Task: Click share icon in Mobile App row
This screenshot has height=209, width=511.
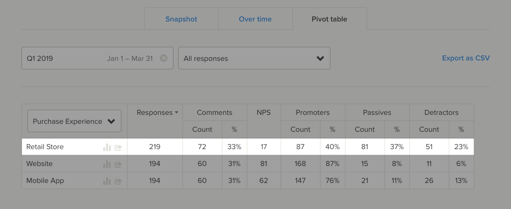Action: (x=118, y=181)
